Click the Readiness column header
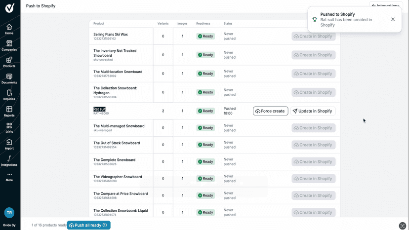The height and width of the screenshot is (230, 409). click(x=203, y=24)
